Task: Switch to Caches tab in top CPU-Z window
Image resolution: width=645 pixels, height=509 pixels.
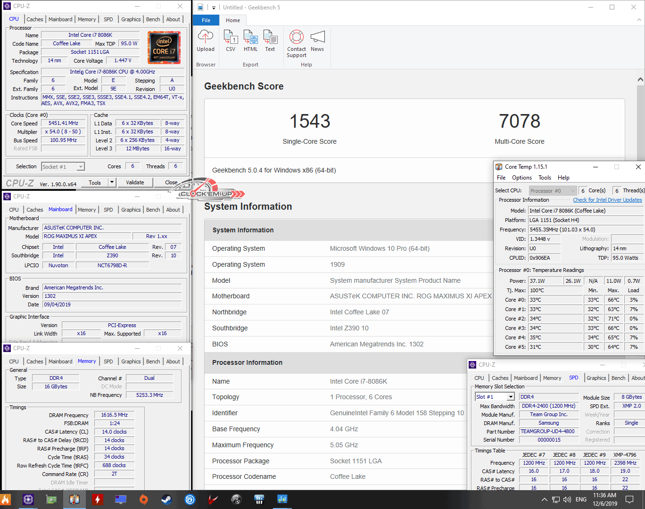Action: (34, 19)
